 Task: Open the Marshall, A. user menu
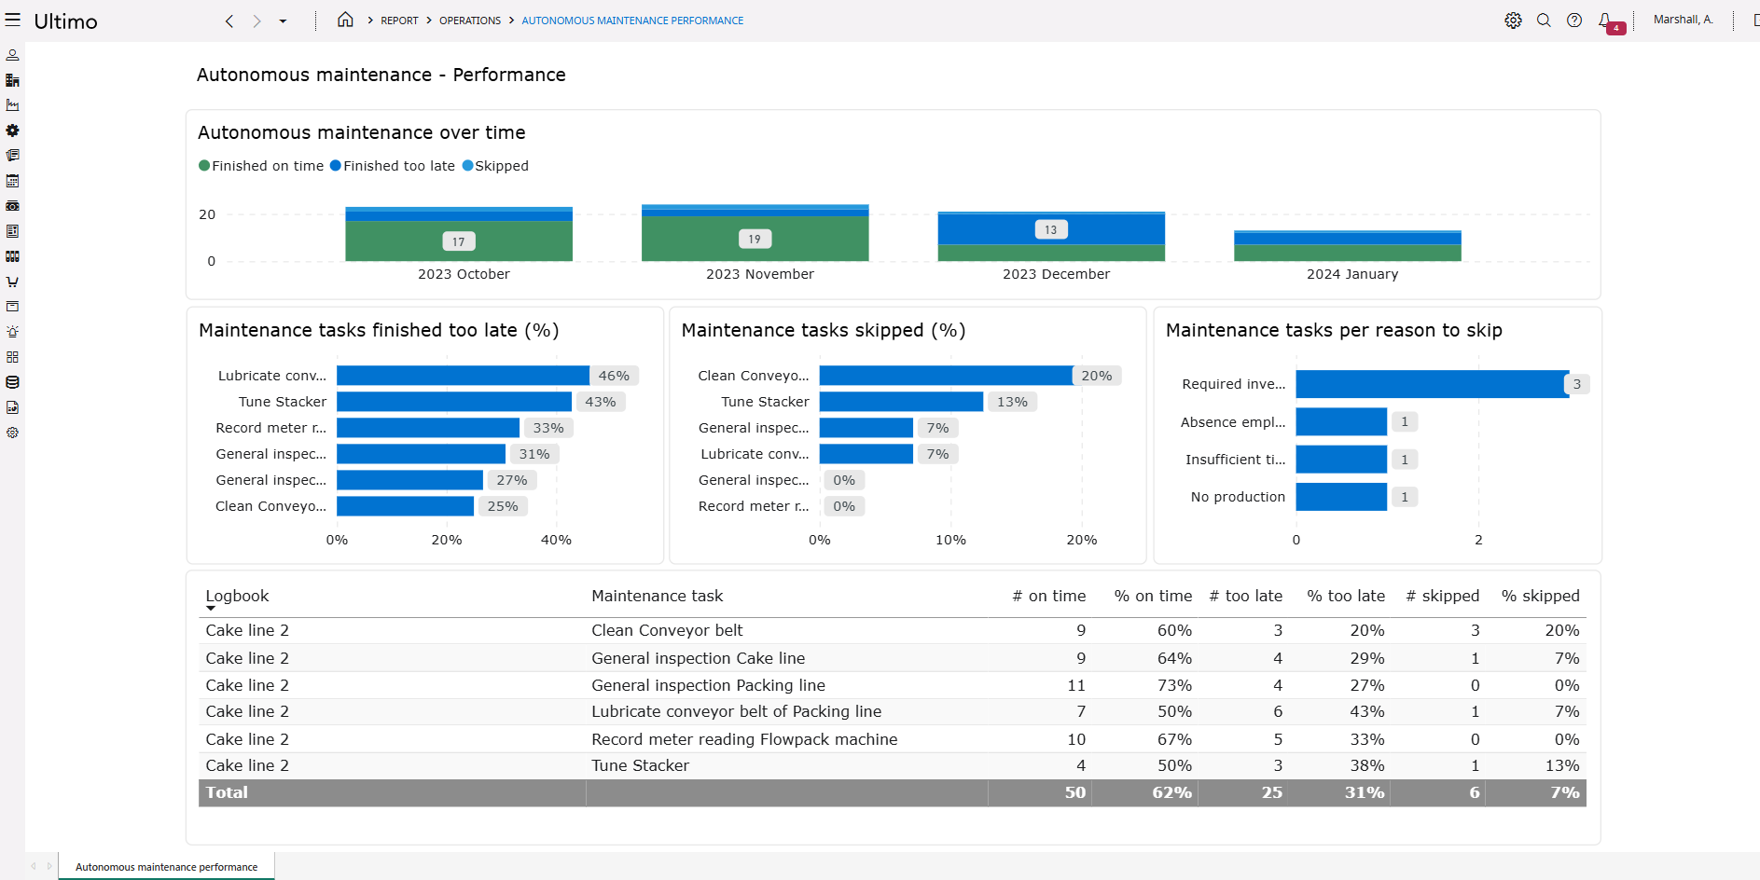[x=1683, y=20]
